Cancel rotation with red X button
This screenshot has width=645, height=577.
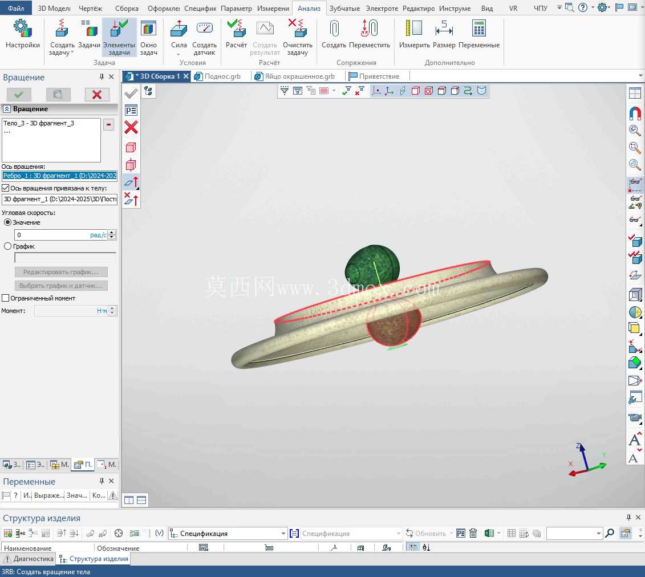pos(97,95)
